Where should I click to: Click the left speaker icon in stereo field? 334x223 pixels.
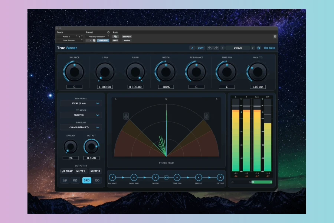(126, 116)
